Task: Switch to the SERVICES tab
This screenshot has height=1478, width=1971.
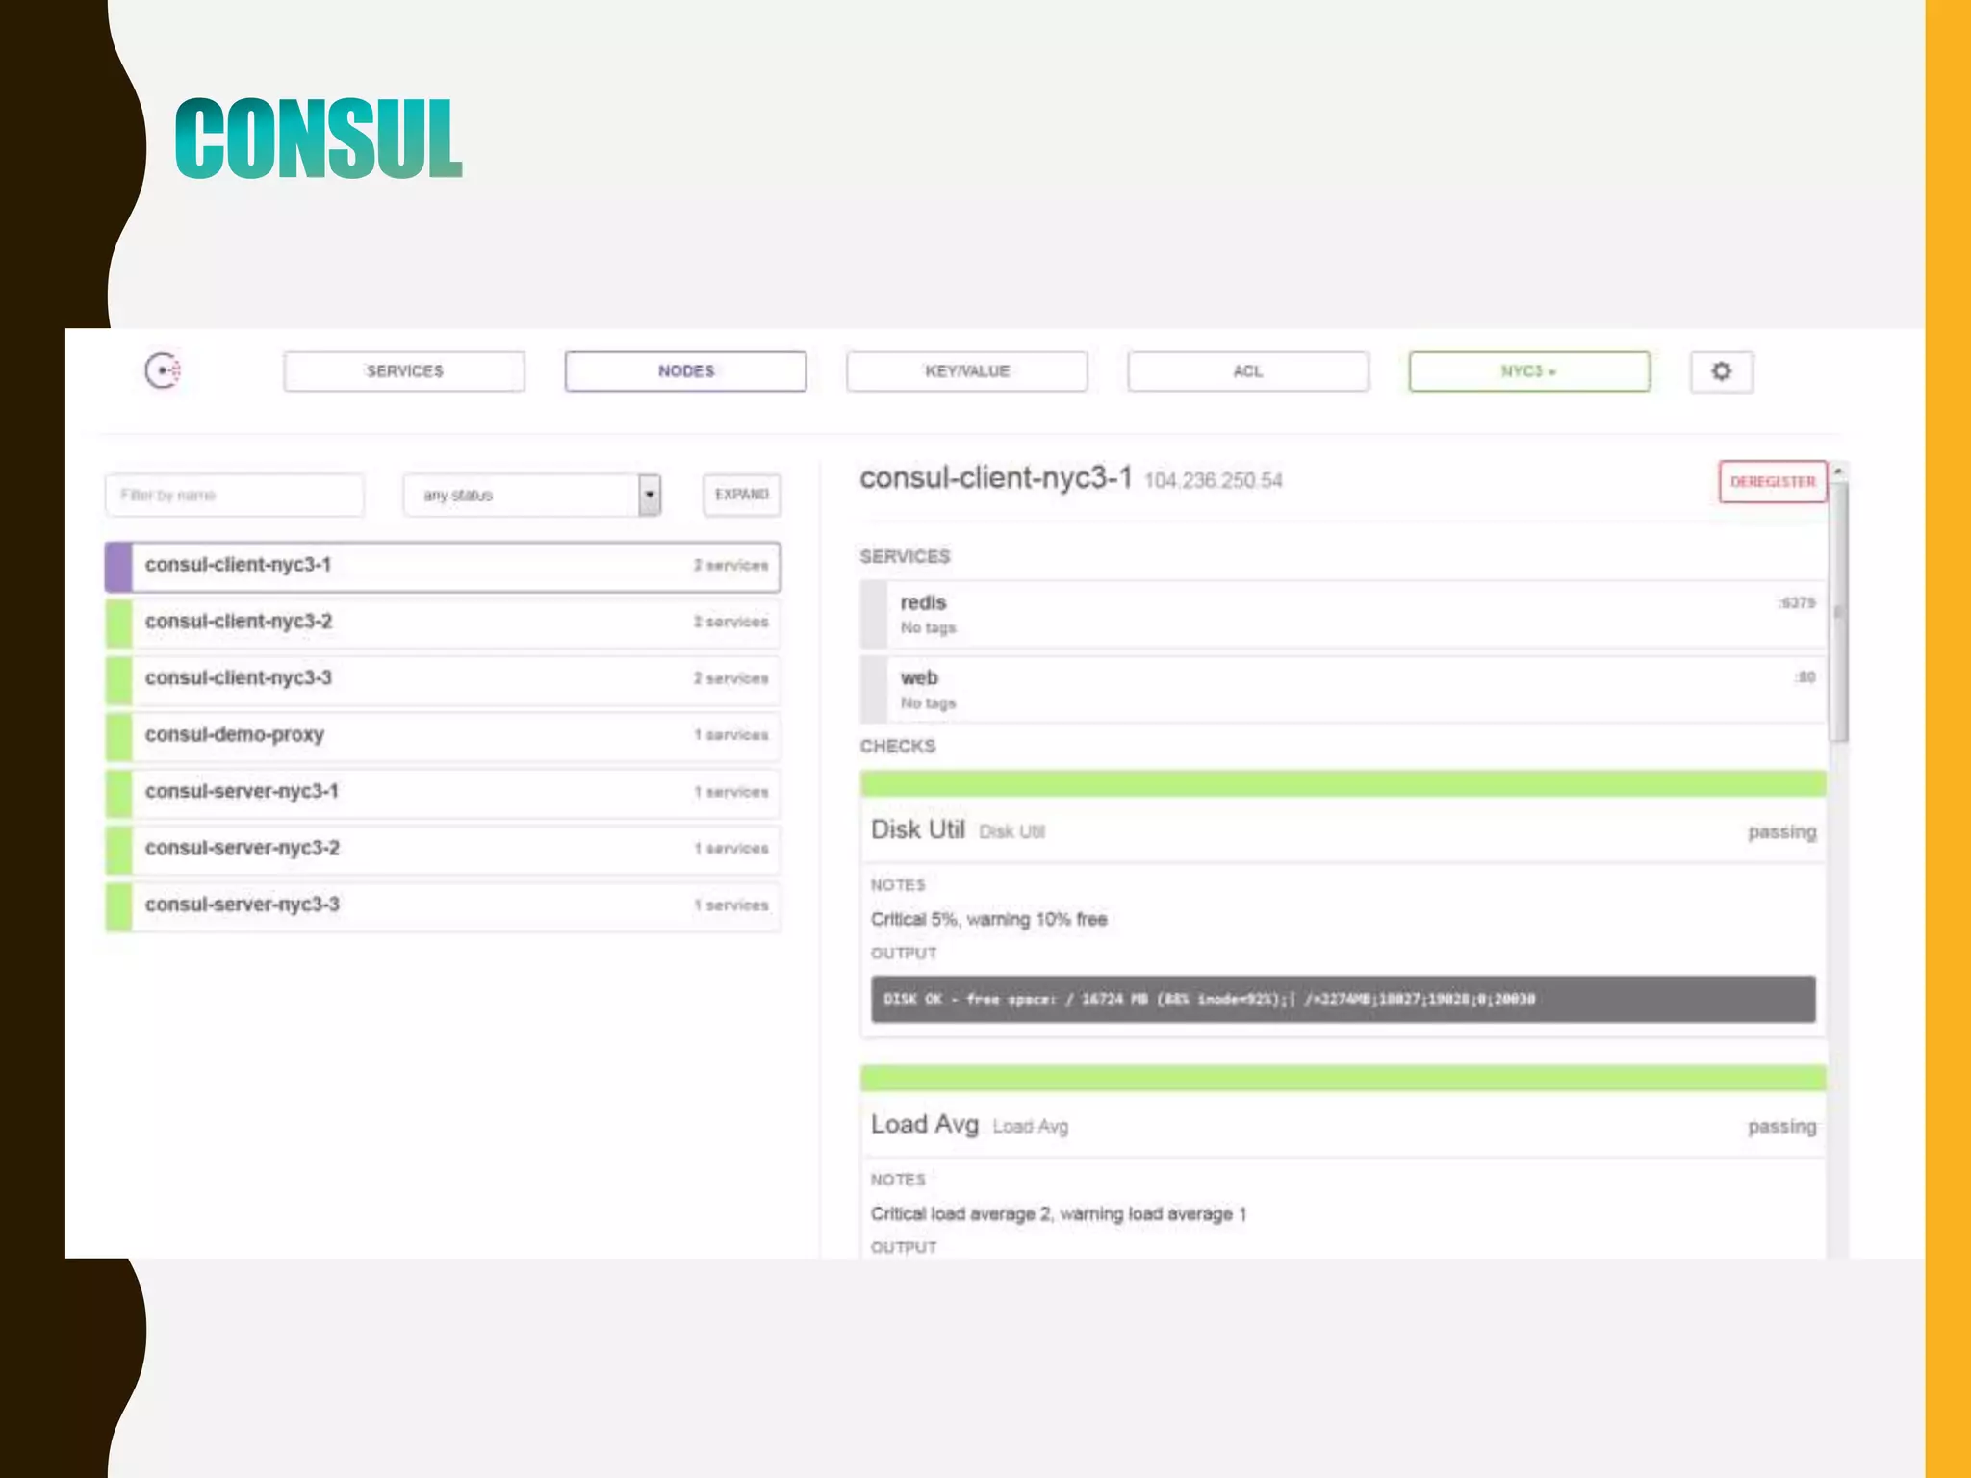Action: [404, 371]
